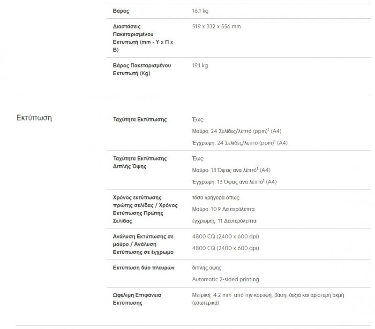
Task: Select the 'Εκτύπωση' section heading
Action: pyautogui.click(x=34, y=118)
